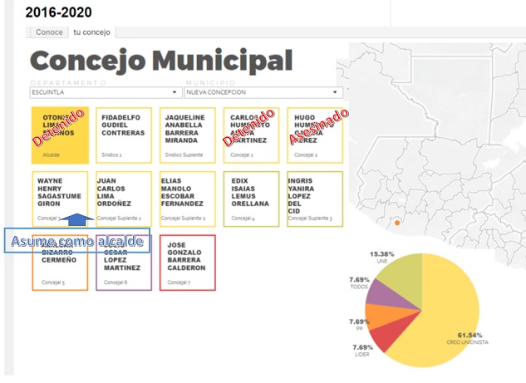This screenshot has width=526, height=383.
Task: Select Jose Gonzalo Barrera Calderon card
Action: pyautogui.click(x=188, y=263)
